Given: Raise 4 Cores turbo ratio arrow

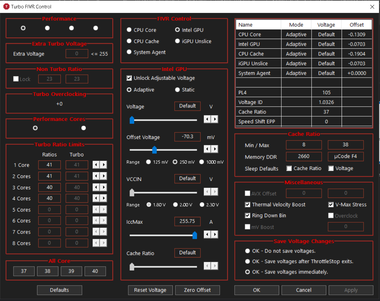Looking at the screenshot, I should (x=104, y=198).
